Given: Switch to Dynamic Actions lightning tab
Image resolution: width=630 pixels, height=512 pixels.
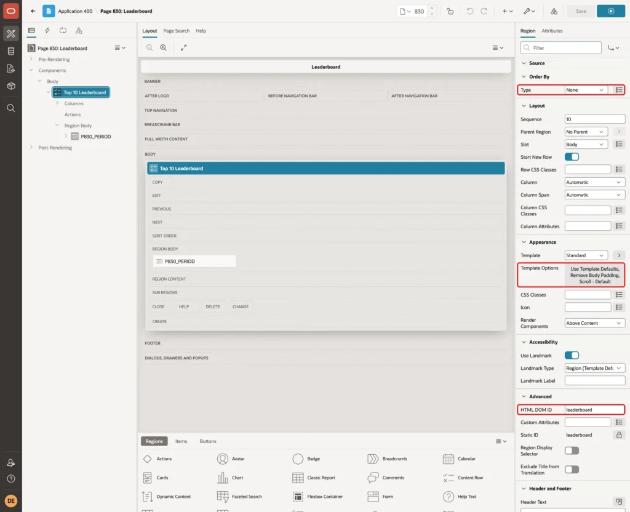Looking at the screenshot, I should tap(47, 31).
